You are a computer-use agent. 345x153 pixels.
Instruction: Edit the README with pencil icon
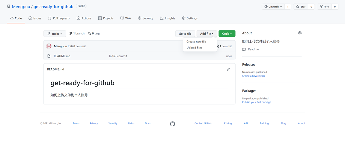click(228, 69)
